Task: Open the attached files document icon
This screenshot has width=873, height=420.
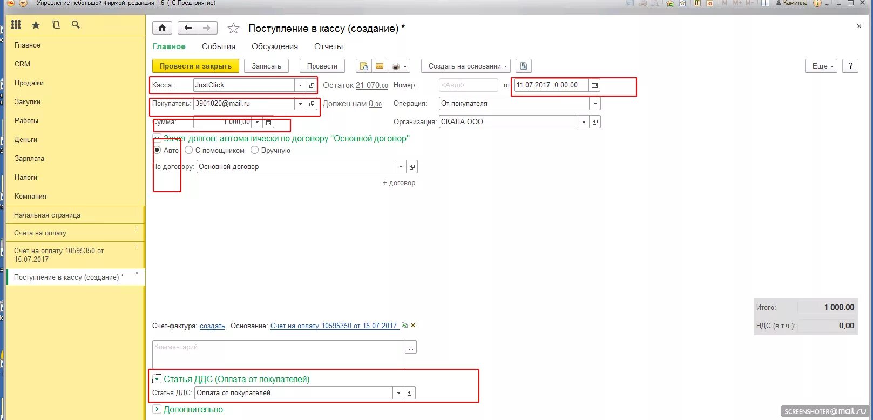Action: click(524, 66)
